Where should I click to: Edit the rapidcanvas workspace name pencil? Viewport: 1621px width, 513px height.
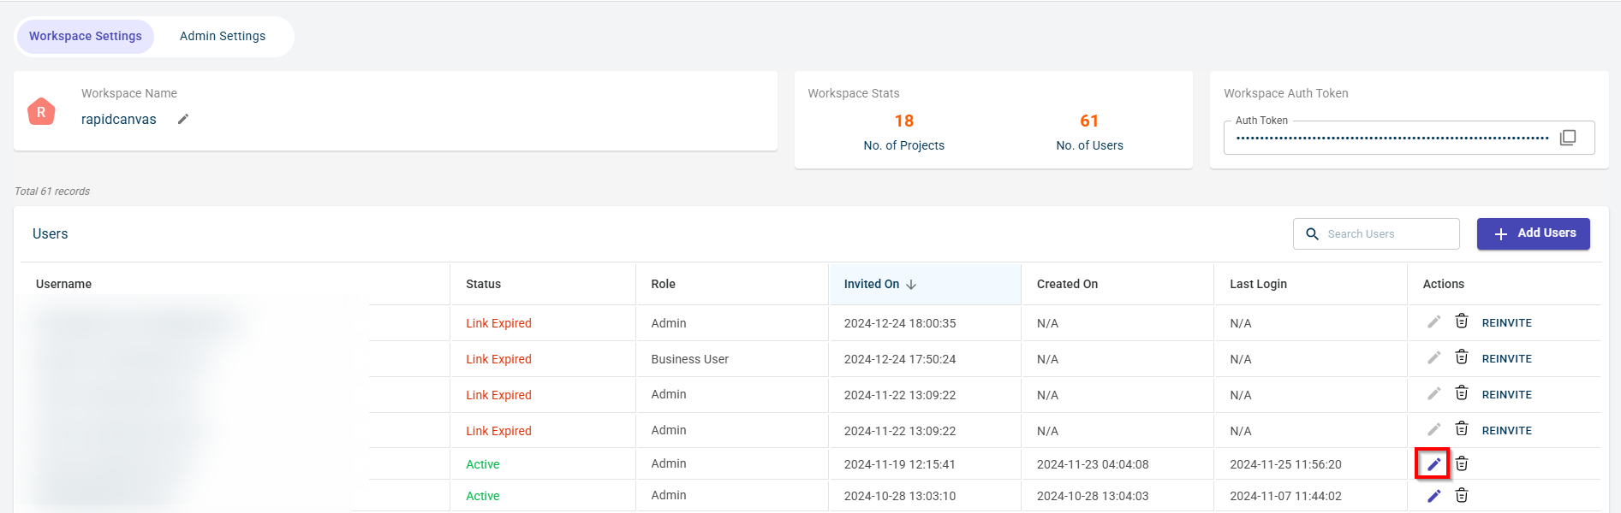182,120
